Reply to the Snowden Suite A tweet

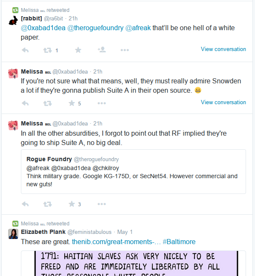[x=25, y=103]
